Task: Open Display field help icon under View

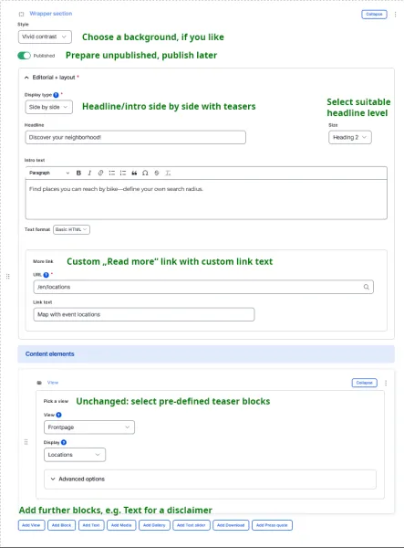Action: pos(64,442)
